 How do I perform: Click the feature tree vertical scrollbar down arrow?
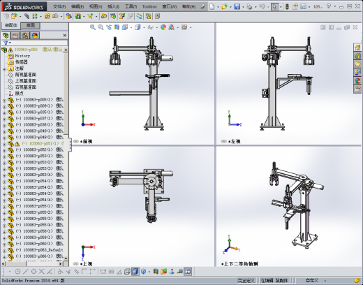66,258
